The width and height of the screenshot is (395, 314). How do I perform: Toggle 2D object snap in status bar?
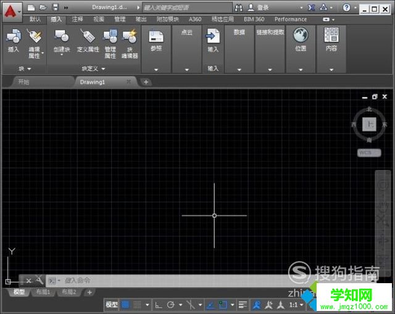point(222,305)
